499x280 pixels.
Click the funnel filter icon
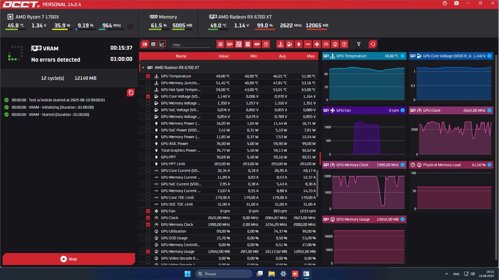pyautogui.click(x=359, y=44)
